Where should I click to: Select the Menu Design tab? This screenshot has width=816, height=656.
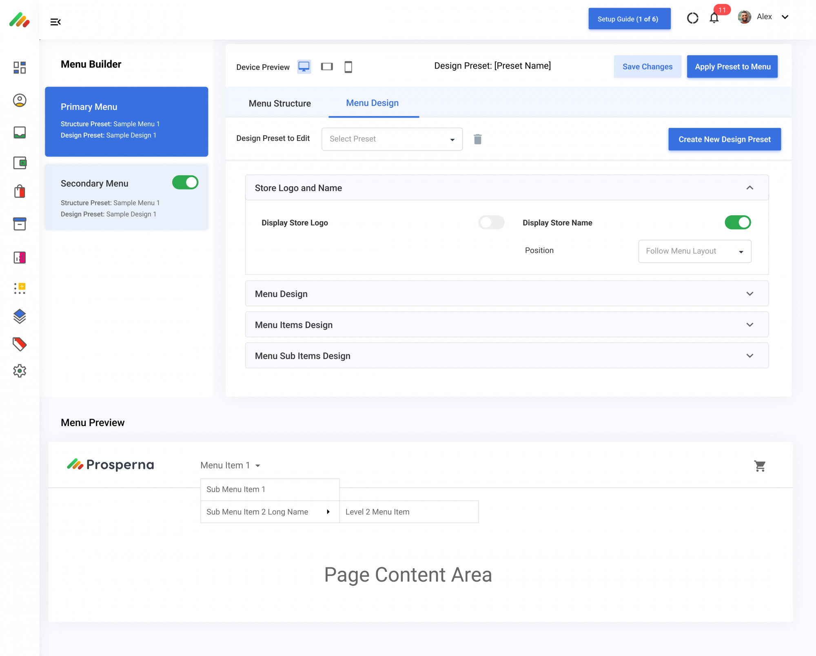(373, 103)
